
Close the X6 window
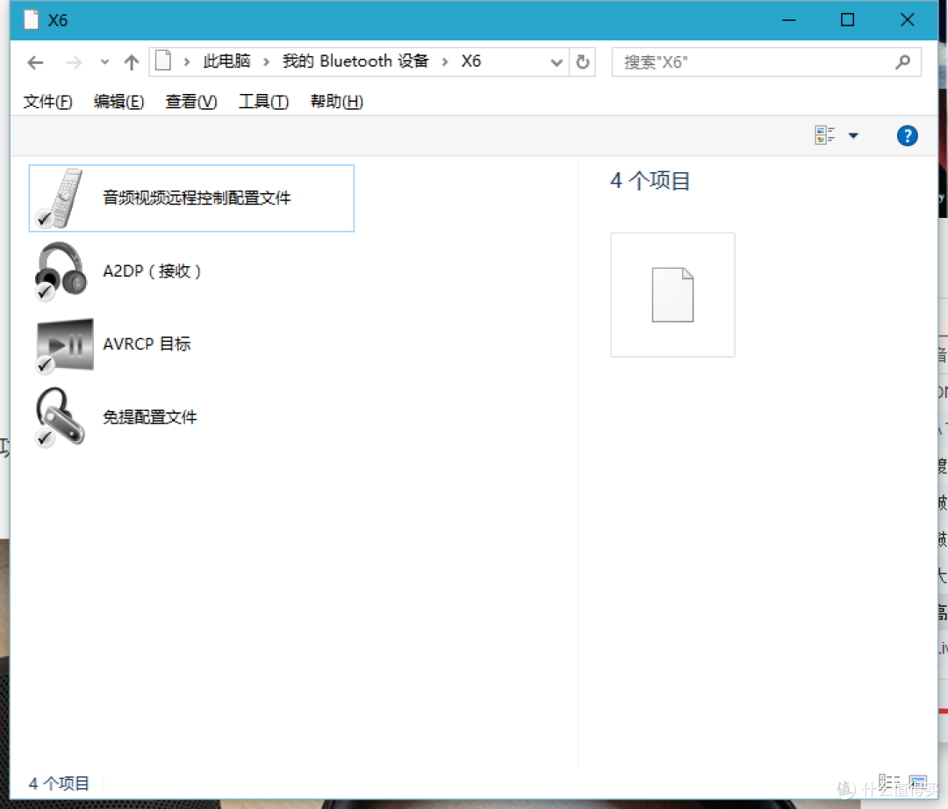tap(907, 20)
